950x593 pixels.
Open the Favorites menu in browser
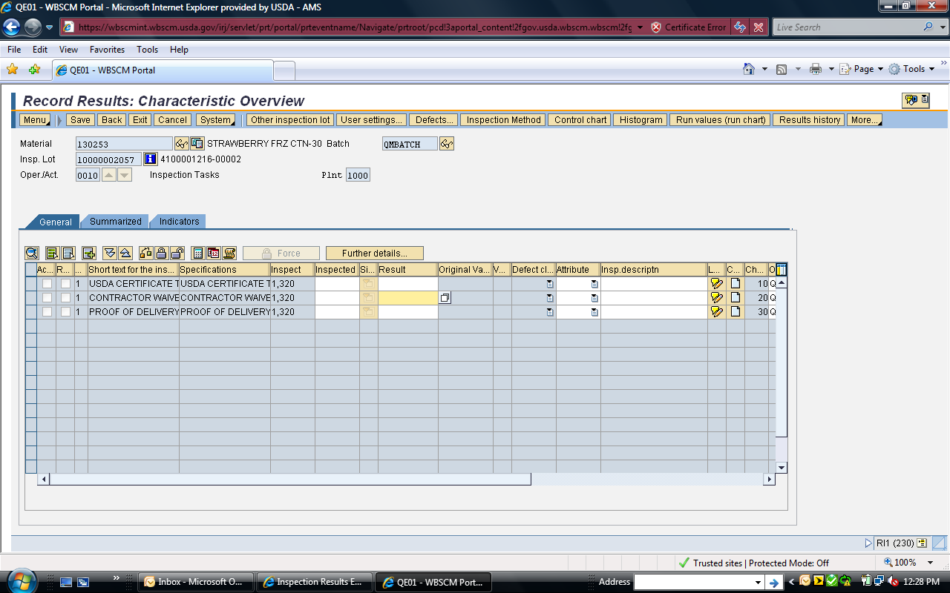[107, 50]
